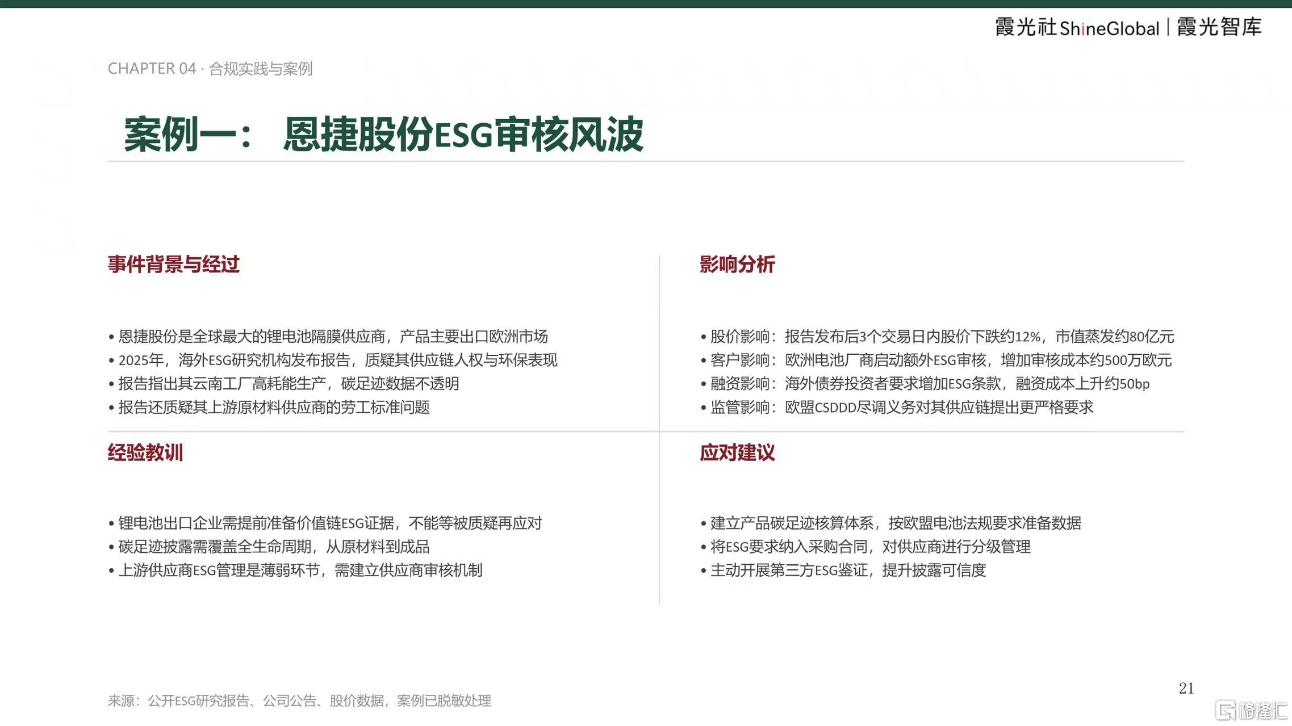Click the heading '影响分析'

pyautogui.click(x=737, y=265)
